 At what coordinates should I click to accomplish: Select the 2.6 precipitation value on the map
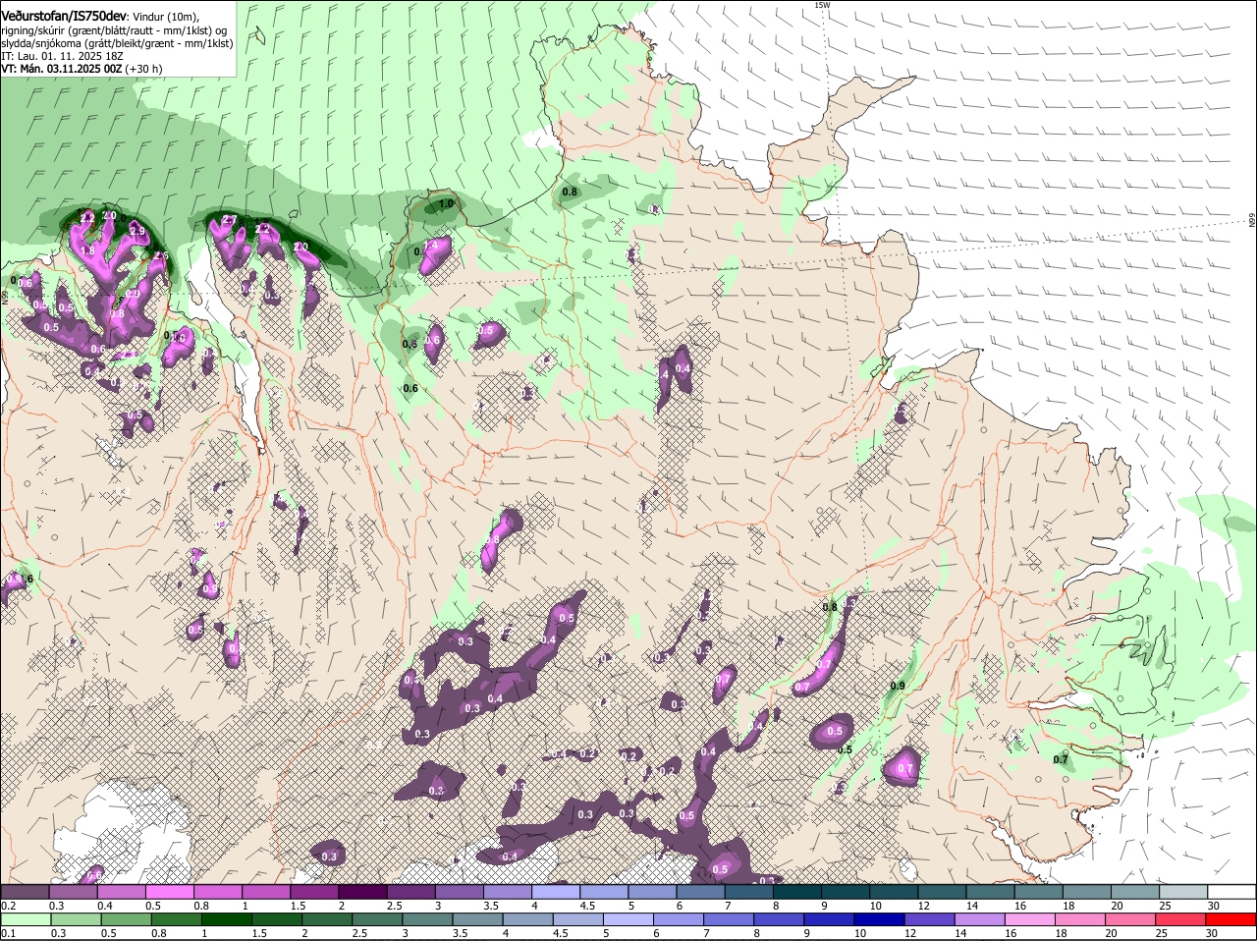tap(162, 255)
